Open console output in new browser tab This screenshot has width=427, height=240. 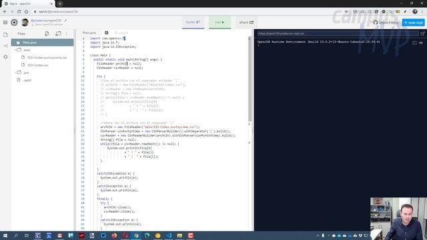point(422,33)
